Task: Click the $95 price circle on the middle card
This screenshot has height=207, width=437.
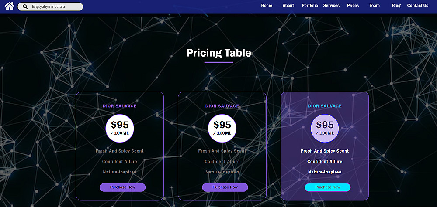Action: [222, 128]
